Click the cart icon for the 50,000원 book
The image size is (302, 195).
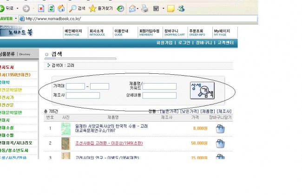coord(220,143)
